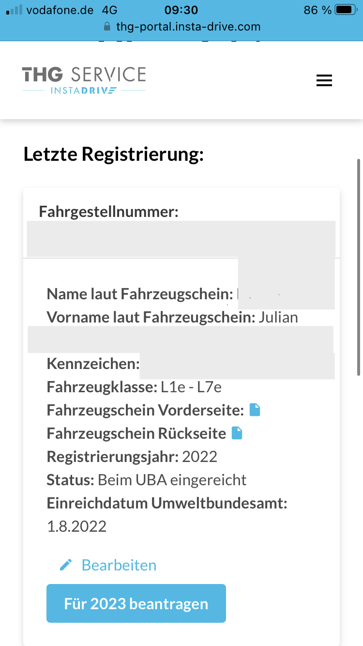Tap the thg-portal.insta-drive.com URL

pyautogui.click(x=188, y=27)
